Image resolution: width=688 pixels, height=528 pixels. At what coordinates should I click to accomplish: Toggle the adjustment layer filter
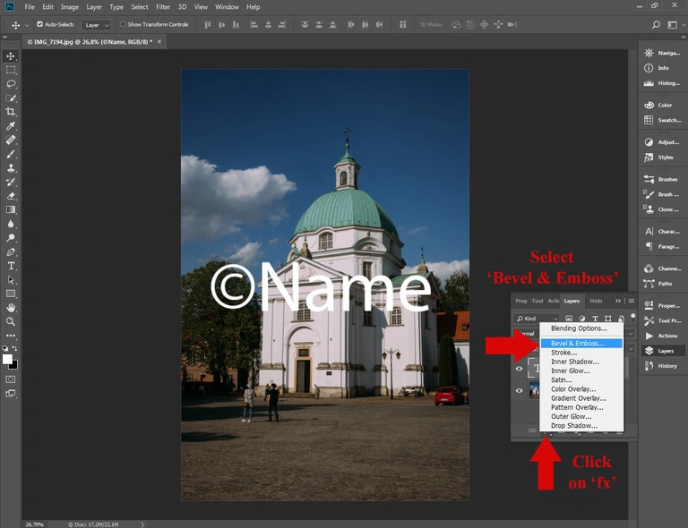click(581, 319)
